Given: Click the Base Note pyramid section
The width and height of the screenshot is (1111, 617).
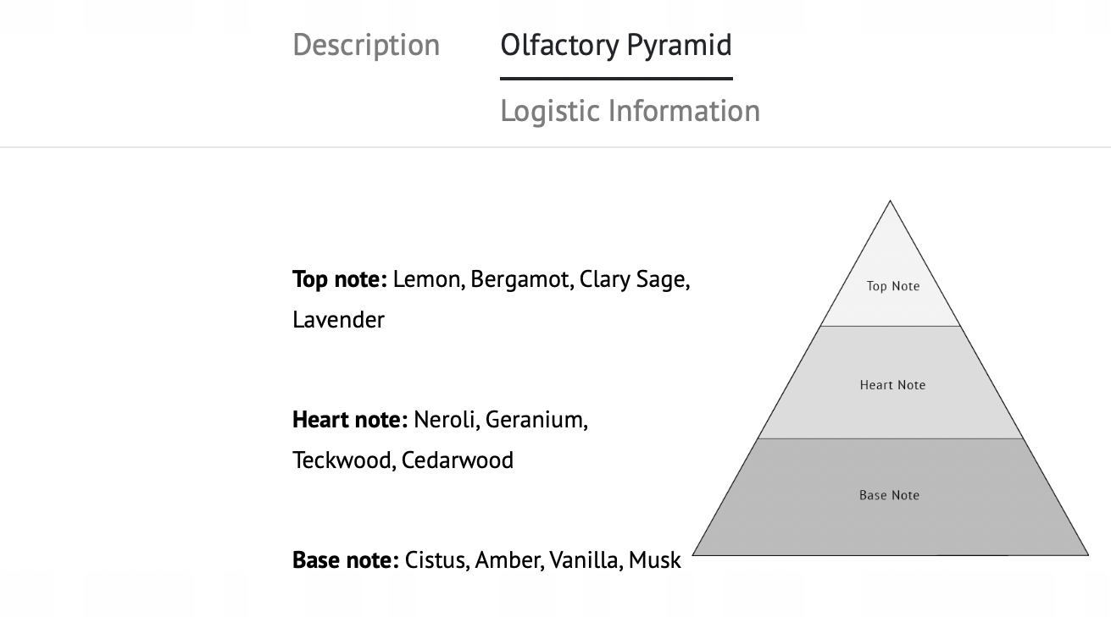Looking at the screenshot, I should tap(889, 496).
